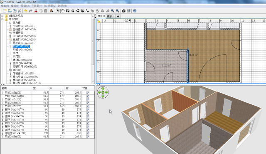Add the selected furniture to the home
266x154 pixels.
coord(52,11)
